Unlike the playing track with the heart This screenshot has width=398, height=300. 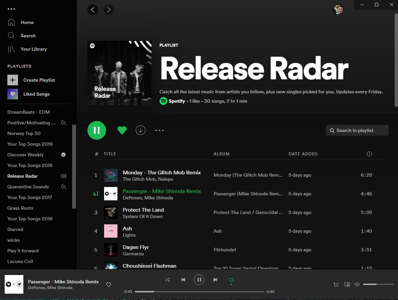point(108,284)
